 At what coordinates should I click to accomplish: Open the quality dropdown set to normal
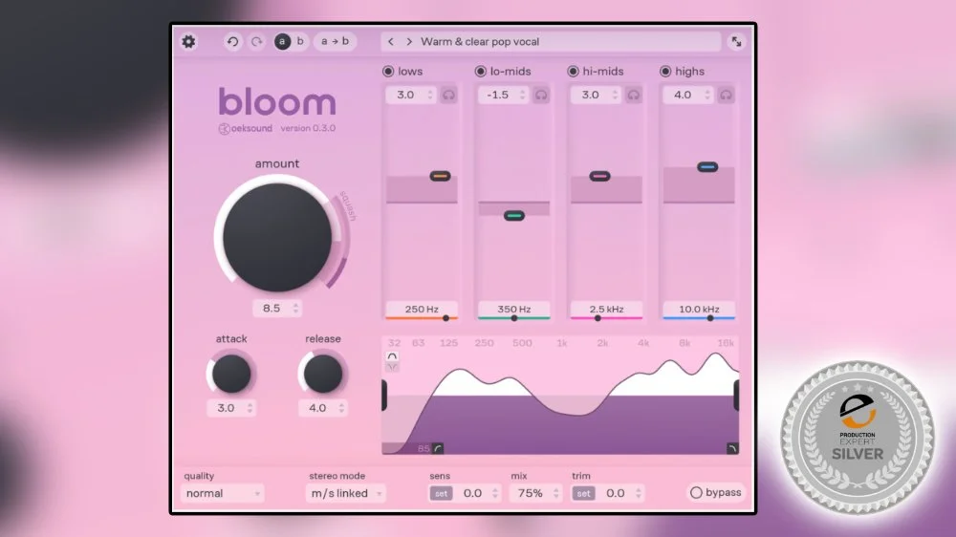click(223, 493)
